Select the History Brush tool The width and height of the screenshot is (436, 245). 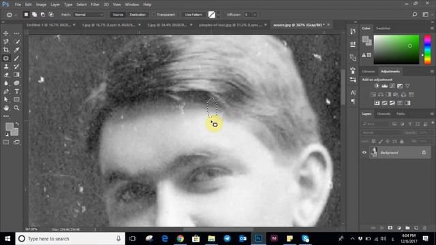[16, 67]
